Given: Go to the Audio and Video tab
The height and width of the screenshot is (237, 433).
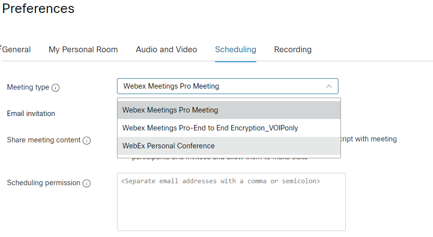Looking at the screenshot, I should (x=166, y=49).
